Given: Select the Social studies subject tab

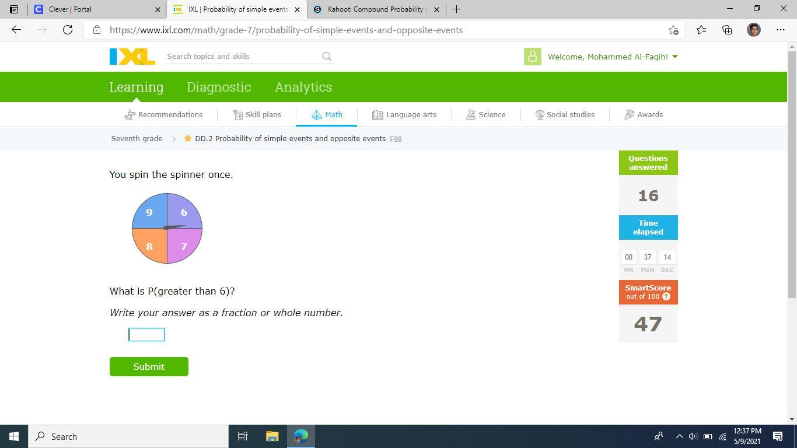Looking at the screenshot, I should [565, 115].
